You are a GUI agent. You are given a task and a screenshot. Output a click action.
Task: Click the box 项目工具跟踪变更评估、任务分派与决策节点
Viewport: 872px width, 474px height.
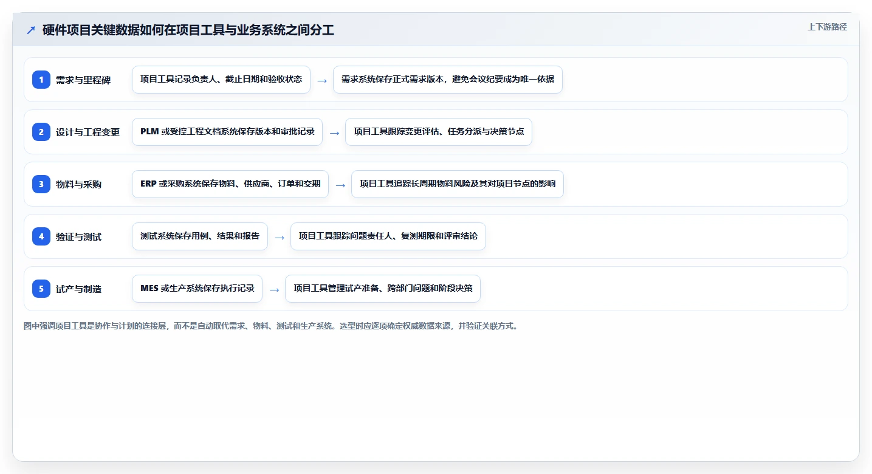439,132
